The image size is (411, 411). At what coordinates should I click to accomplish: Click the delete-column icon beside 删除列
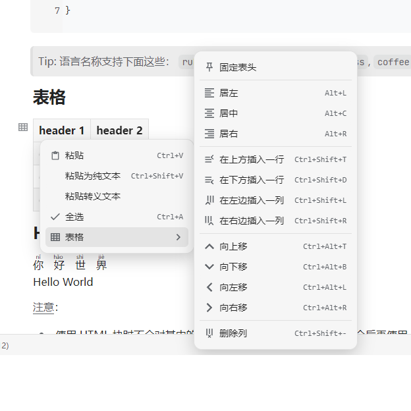[209, 333]
